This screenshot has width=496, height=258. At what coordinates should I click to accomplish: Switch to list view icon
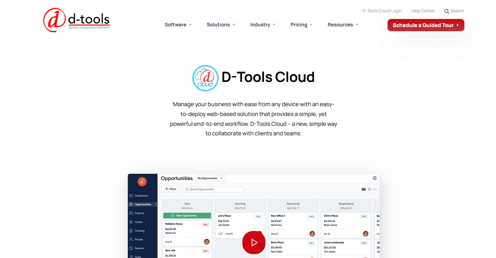(x=369, y=189)
